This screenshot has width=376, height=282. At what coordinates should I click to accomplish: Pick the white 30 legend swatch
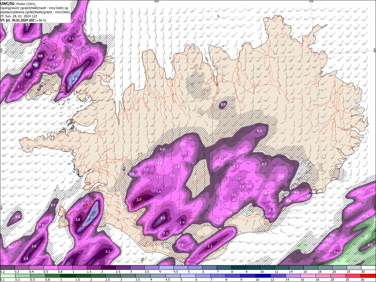click(x=368, y=268)
